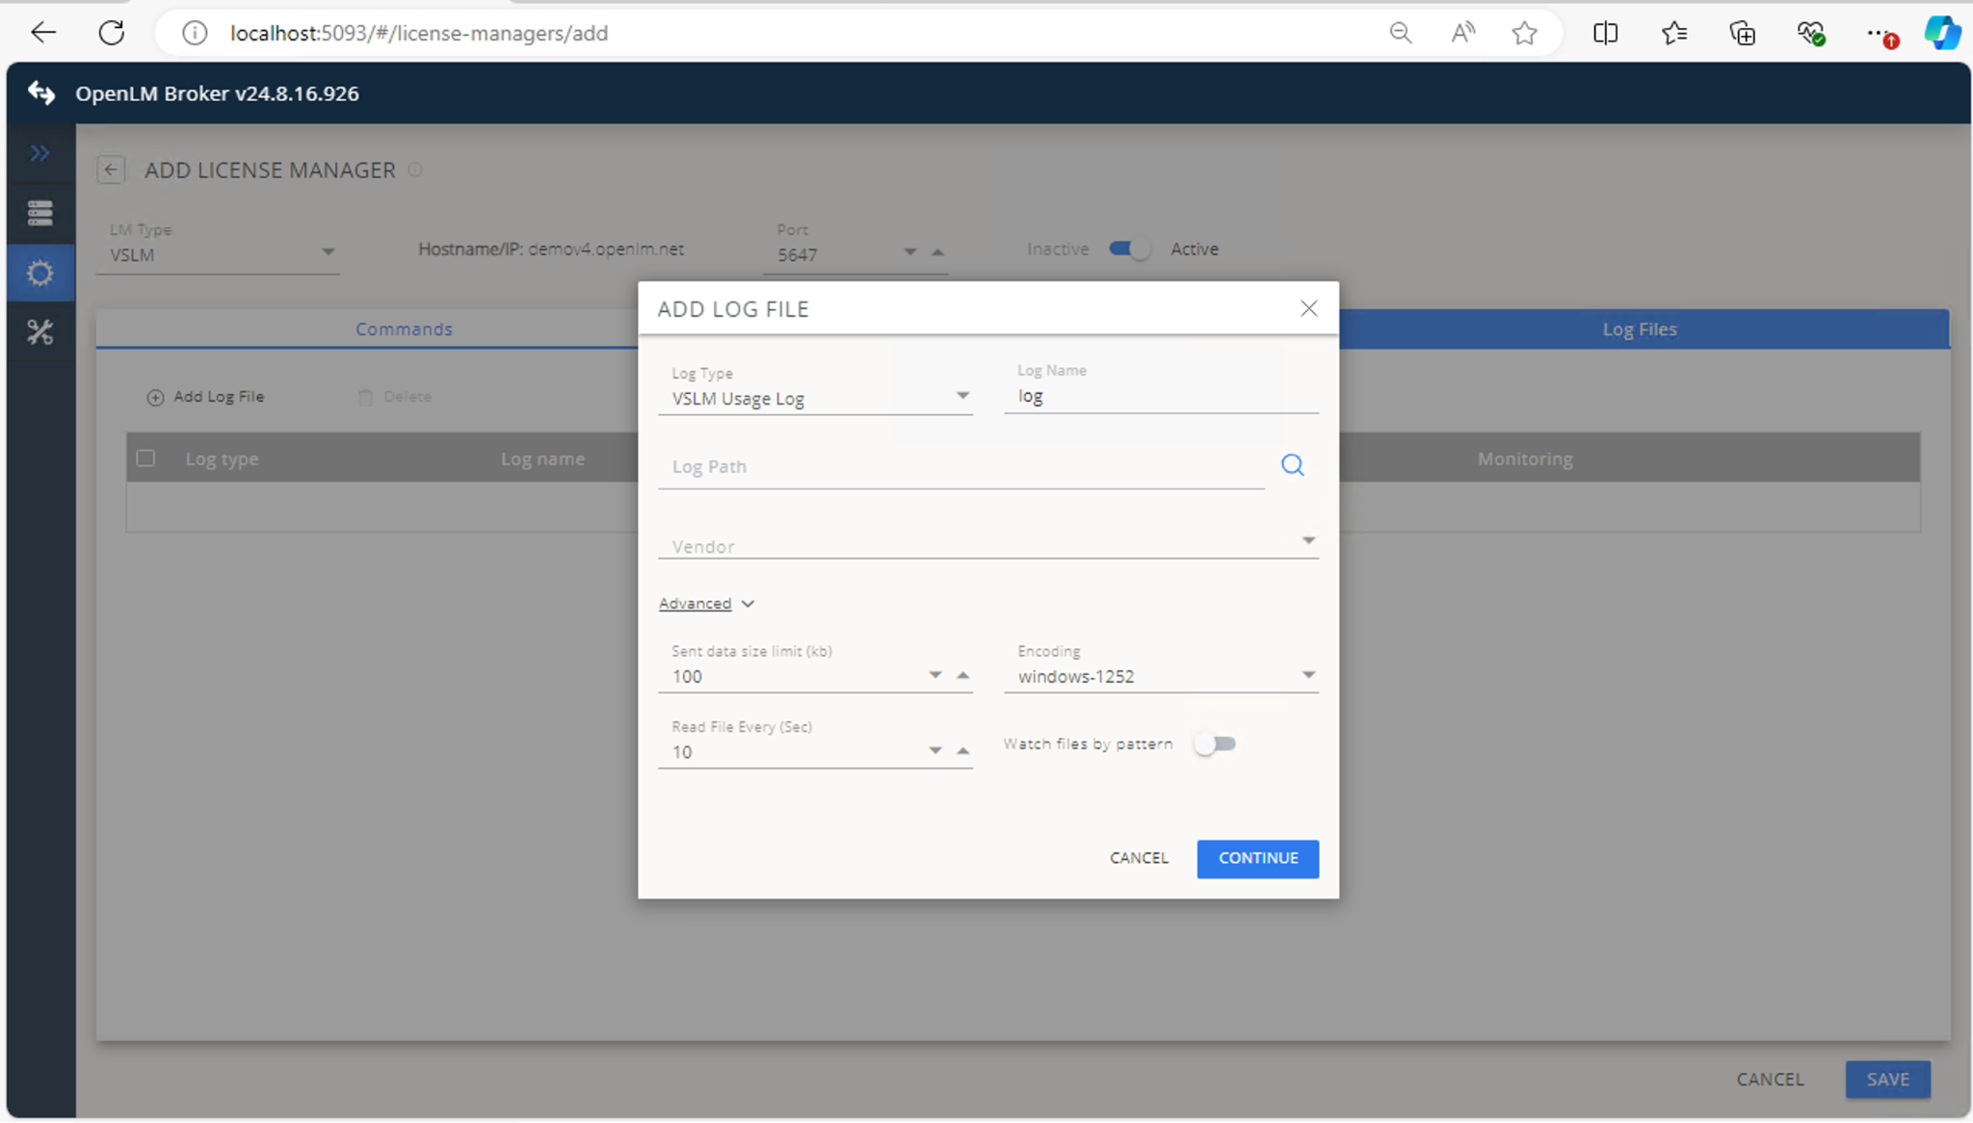Check the select-all checkbox in log table header
The height and width of the screenshot is (1123, 1973).
tap(146, 458)
